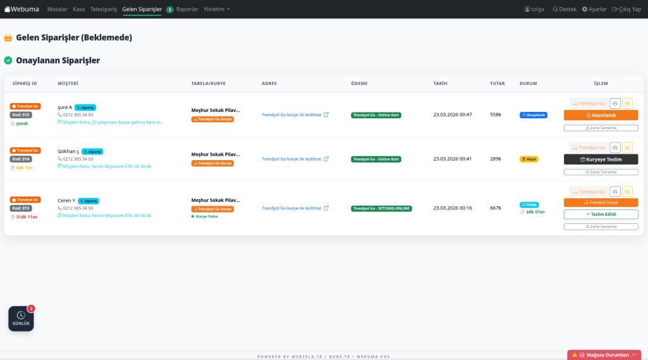Click the yellow scan icon for order 015
648x360 pixels.
[x=627, y=103]
